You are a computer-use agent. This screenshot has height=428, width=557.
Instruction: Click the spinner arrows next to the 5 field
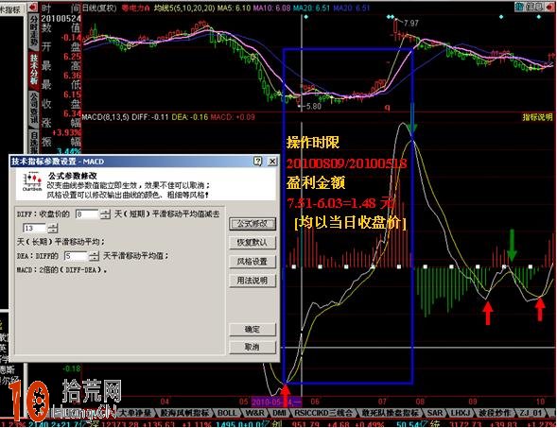94,256
